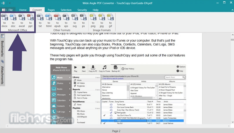This screenshot has width=234, height=133.
Task: Click the horizontal scrollbar right arrow
Action: coord(229,126)
